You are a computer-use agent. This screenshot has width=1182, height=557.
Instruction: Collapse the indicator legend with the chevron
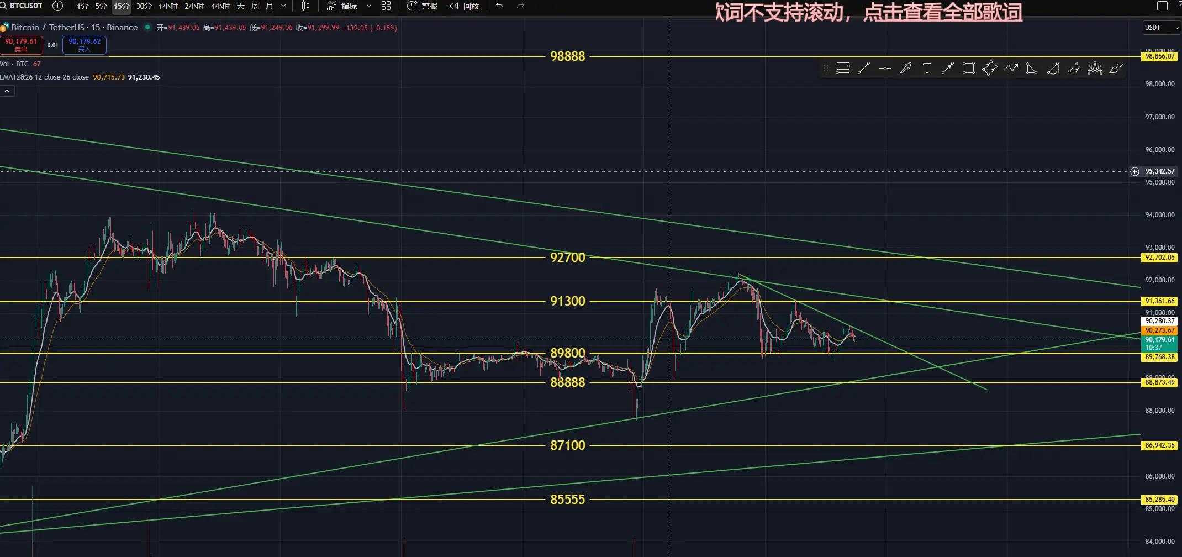click(7, 91)
